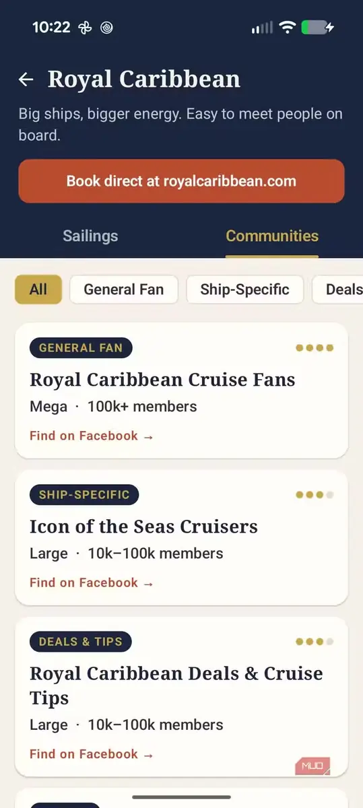This screenshot has width=363, height=808.
Task: Open Find on Facebook for Cruise Fans
Action: pos(92,436)
